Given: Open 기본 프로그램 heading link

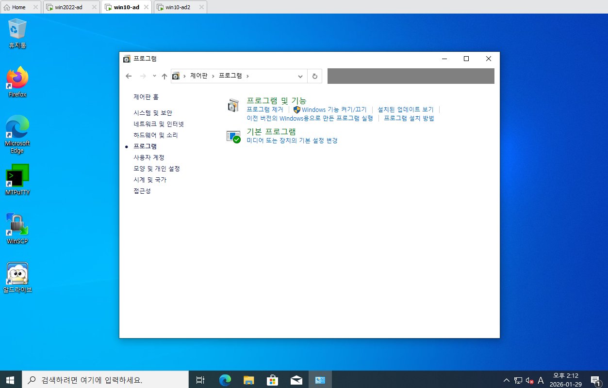Looking at the screenshot, I should click(x=271, y=131).
